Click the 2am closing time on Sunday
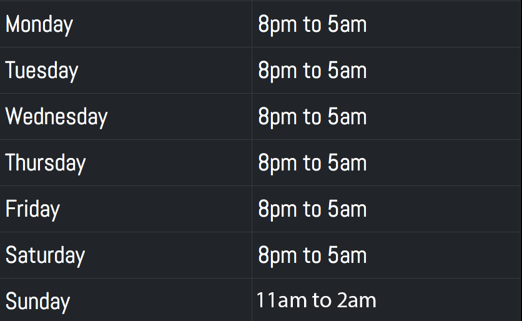522x321 pixels. (357, 300)
